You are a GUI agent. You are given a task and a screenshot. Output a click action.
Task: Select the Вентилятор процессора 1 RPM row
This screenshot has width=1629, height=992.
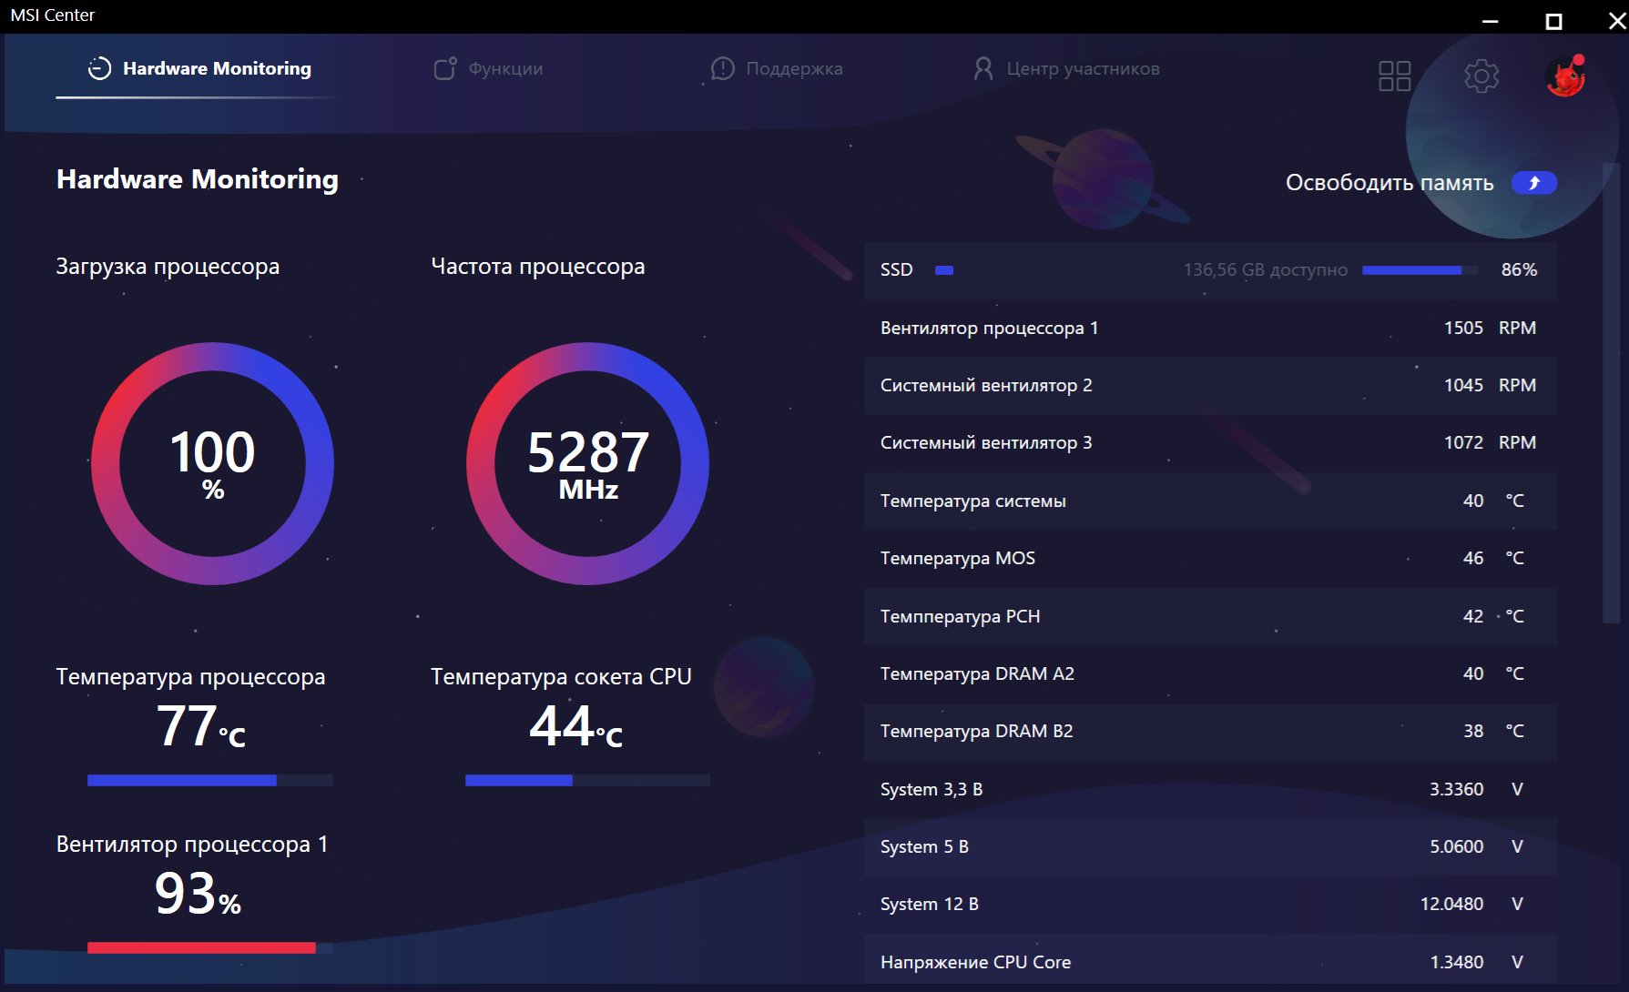[x=1210, y=328]
